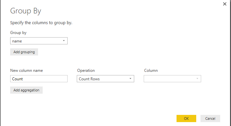Viewport: 231px width, 126px height.
Task: Focus the New column name field
Action: pos(39,79)
